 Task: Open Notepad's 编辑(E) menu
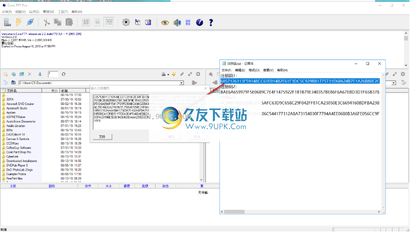[x=240, y=70]
